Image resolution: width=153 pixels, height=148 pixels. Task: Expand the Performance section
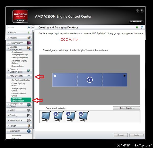click(8, 120)
